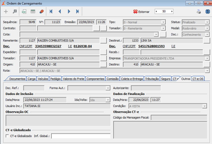Screen dimensions: 212x144
Task: Click the printer icon
Action: (x=199, y=12)
